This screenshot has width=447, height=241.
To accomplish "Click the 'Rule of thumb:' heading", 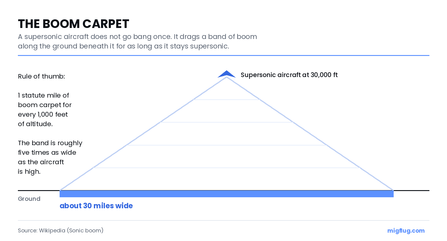I will point(41,76).
